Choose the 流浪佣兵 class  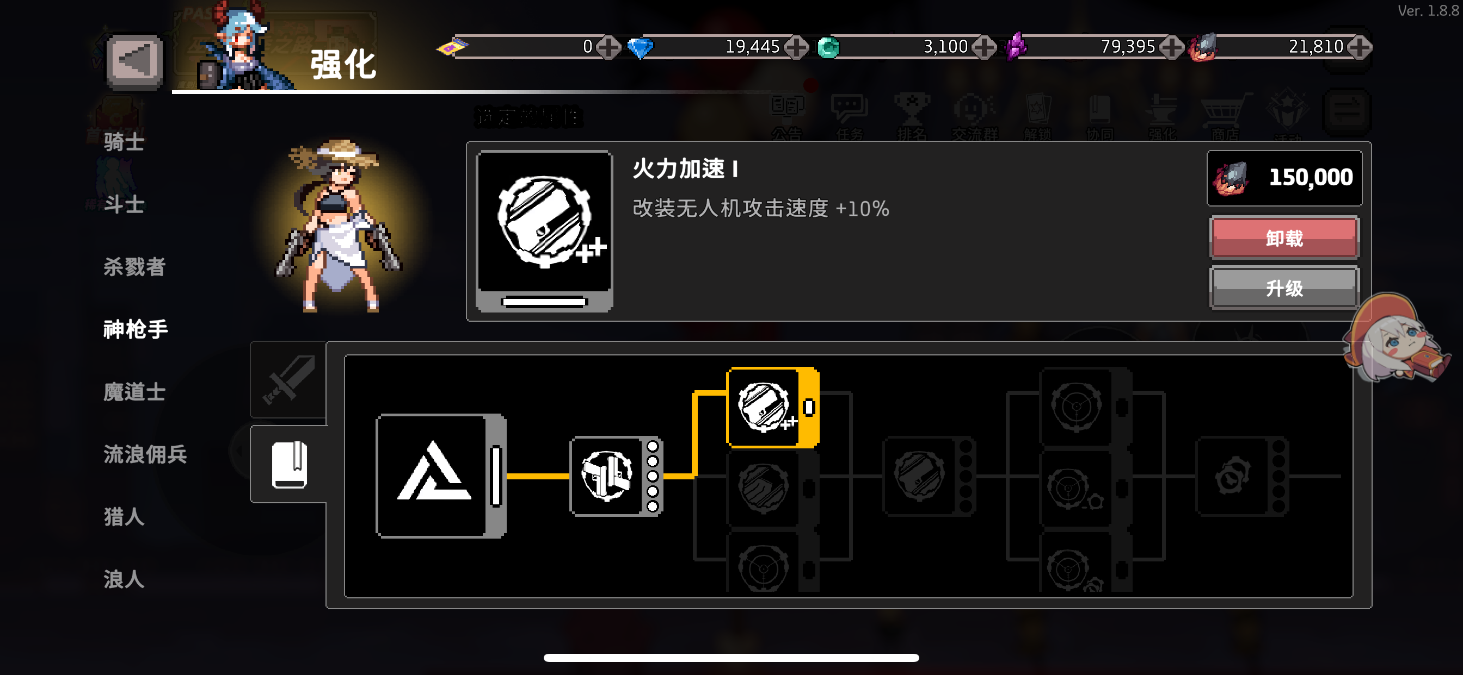[x=145, y=454]
